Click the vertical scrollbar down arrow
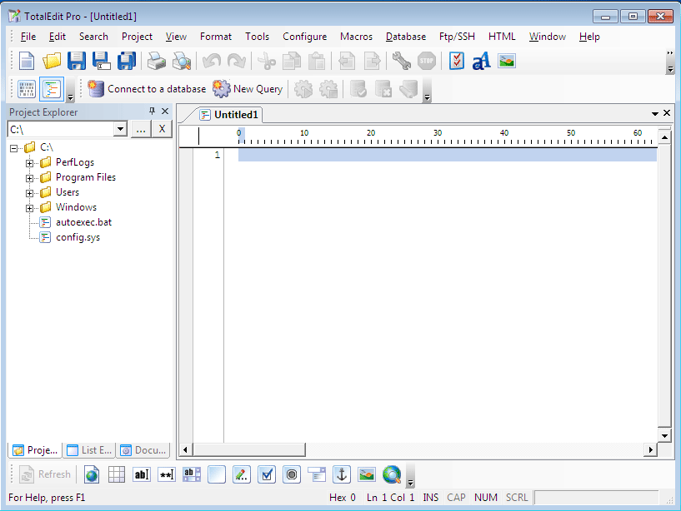This screenshot has width=681, height=511. pyautogui.click(x=664, y=435)
